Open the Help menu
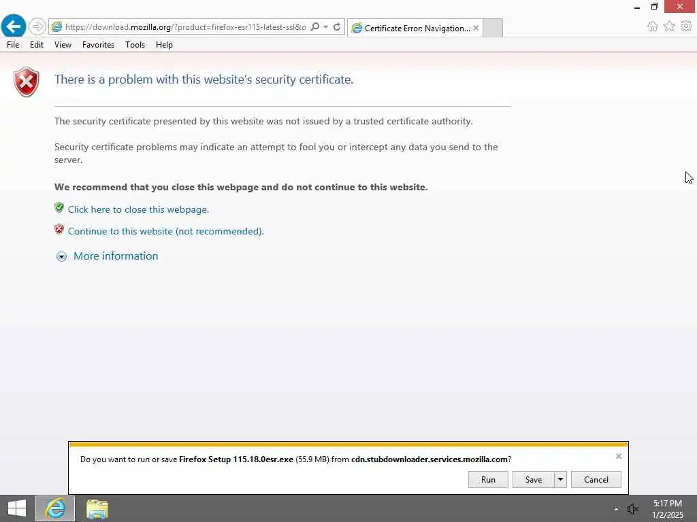 pyautogui.click(x=164, y=45)
